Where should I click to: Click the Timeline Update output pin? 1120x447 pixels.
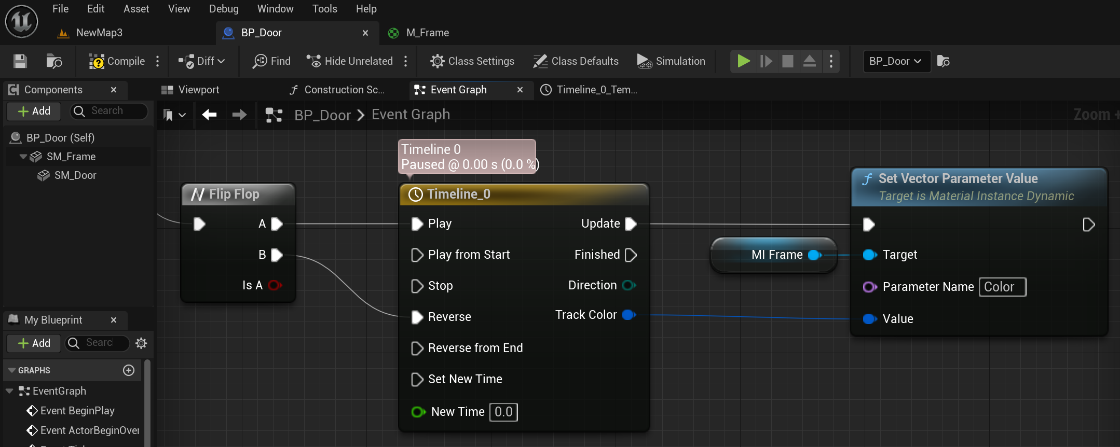pyautogui.click(x=631, y=224)
